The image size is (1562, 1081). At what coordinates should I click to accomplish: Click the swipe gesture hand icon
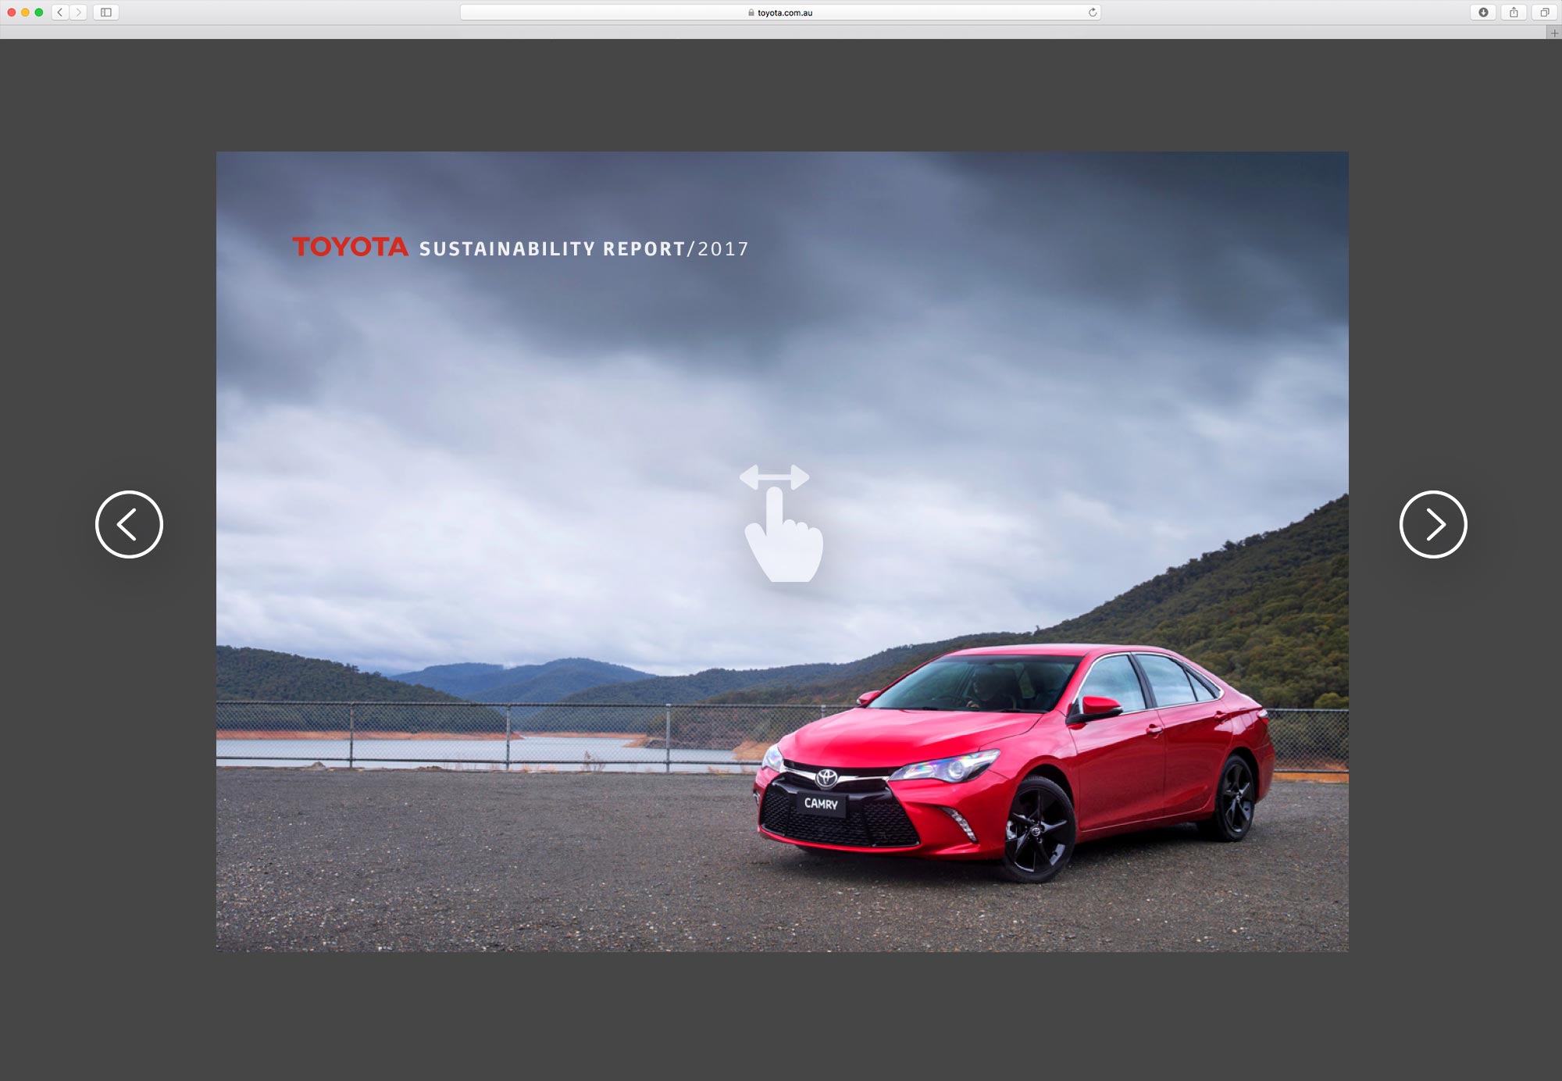pos(781,523)
